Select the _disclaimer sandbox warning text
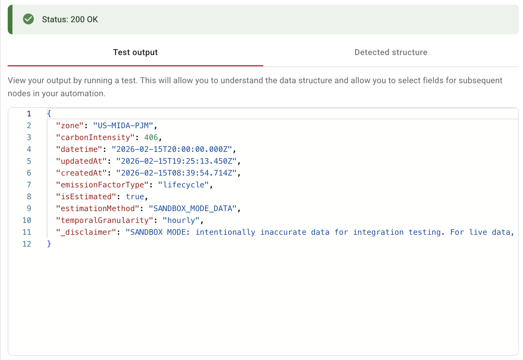Viewport: 523px width, 360px height. point(267,232)
